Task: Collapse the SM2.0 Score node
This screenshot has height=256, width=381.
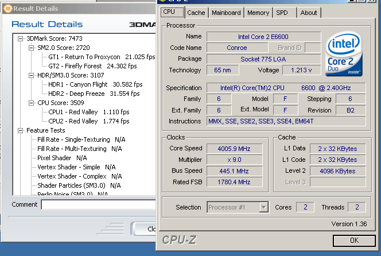Action: click(32, 48)
